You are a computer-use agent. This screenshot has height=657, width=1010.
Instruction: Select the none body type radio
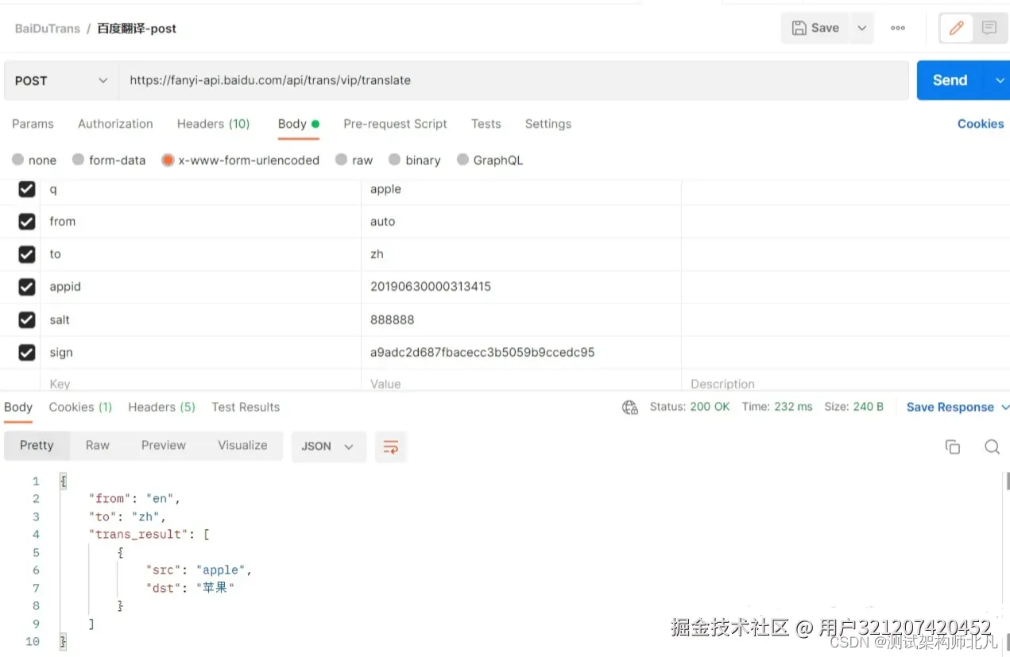point(17,160)
